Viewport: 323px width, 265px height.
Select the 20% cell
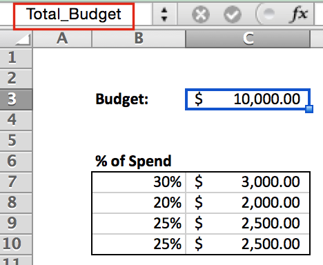pyautogui.click(x=139, y=203)
